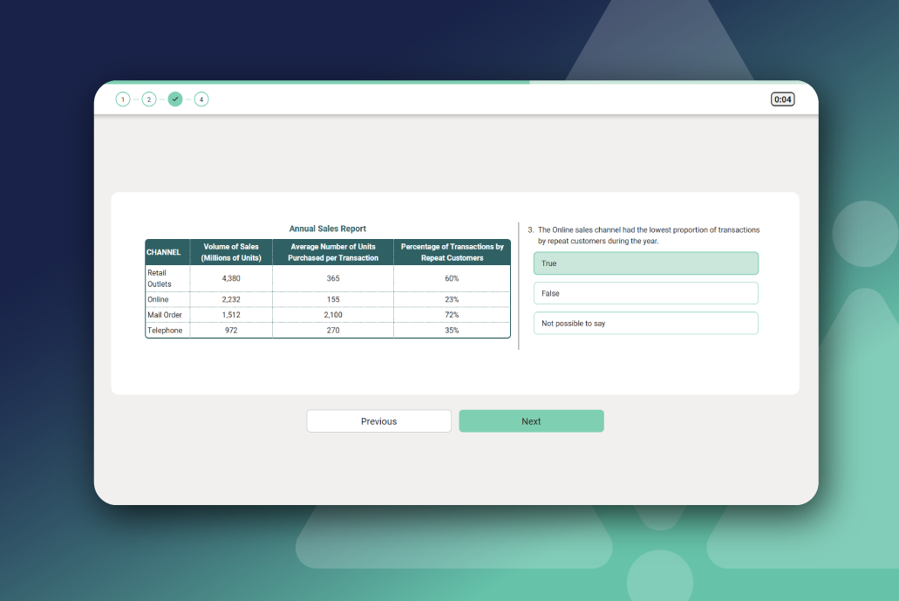The height and width of the screenshot is (601, 899).
Task: Click the Next button
Action: [531, 421]
